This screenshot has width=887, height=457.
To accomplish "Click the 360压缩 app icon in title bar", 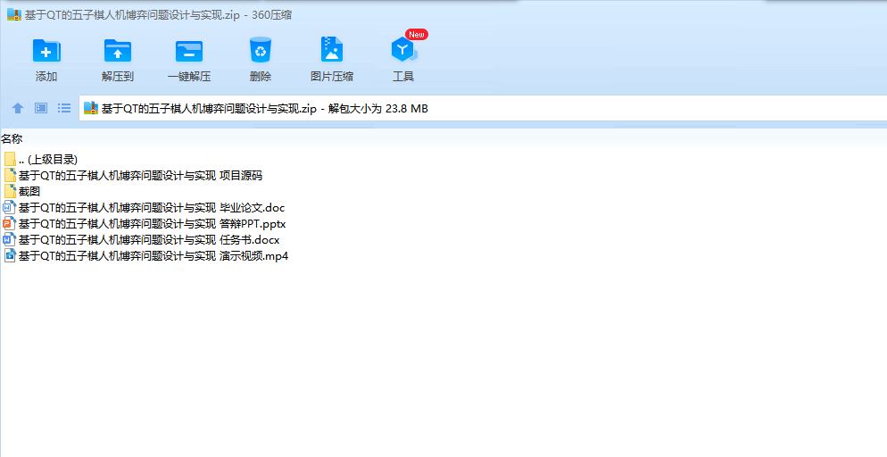I will click(x=13, y=14).
